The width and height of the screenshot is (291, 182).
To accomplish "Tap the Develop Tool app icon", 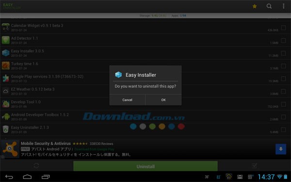I will (6, 104).
